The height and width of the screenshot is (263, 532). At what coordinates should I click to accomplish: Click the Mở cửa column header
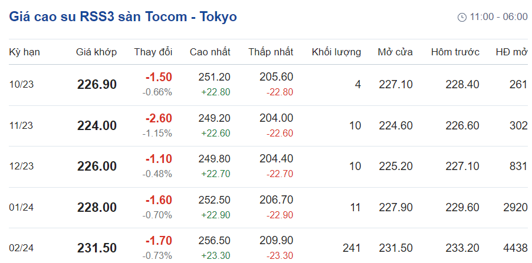(395, 52)
